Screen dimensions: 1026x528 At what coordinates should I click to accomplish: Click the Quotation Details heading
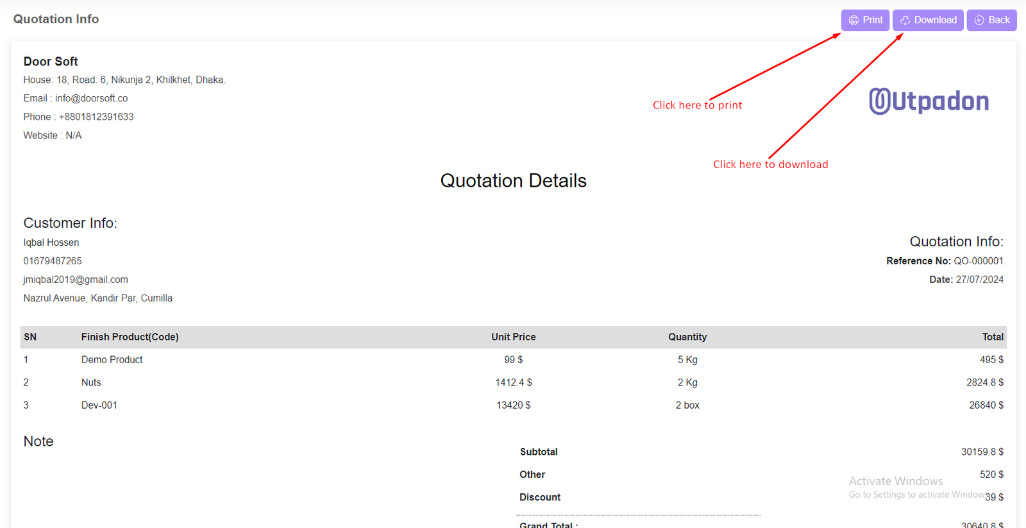click(513, 181)
